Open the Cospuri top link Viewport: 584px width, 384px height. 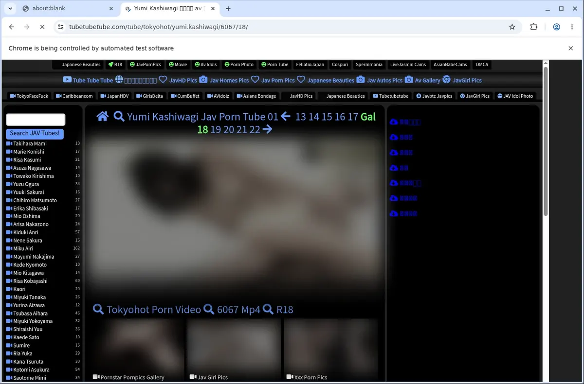(x=340, y=64)
